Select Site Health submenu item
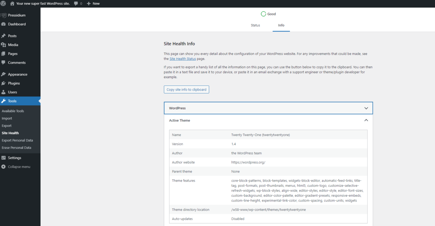 pyautogui.click(x=10, y=133)
